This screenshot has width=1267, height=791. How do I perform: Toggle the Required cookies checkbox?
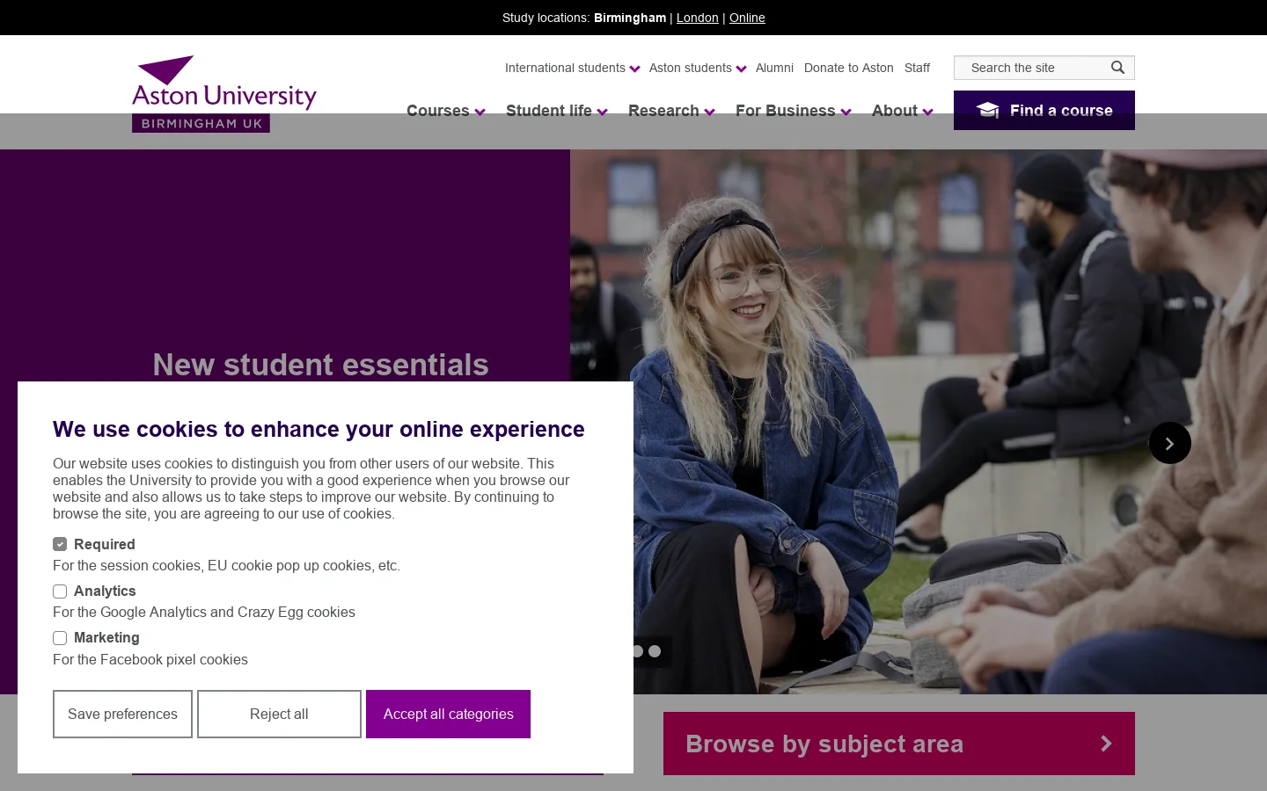pos(60,544)
